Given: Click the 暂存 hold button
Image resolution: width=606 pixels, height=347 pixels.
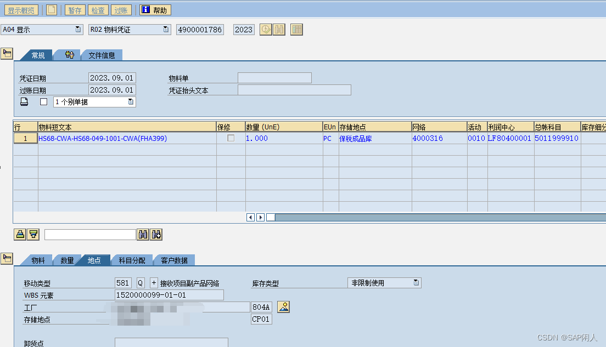Looking at the screenshot, I should tap(75, 10).
